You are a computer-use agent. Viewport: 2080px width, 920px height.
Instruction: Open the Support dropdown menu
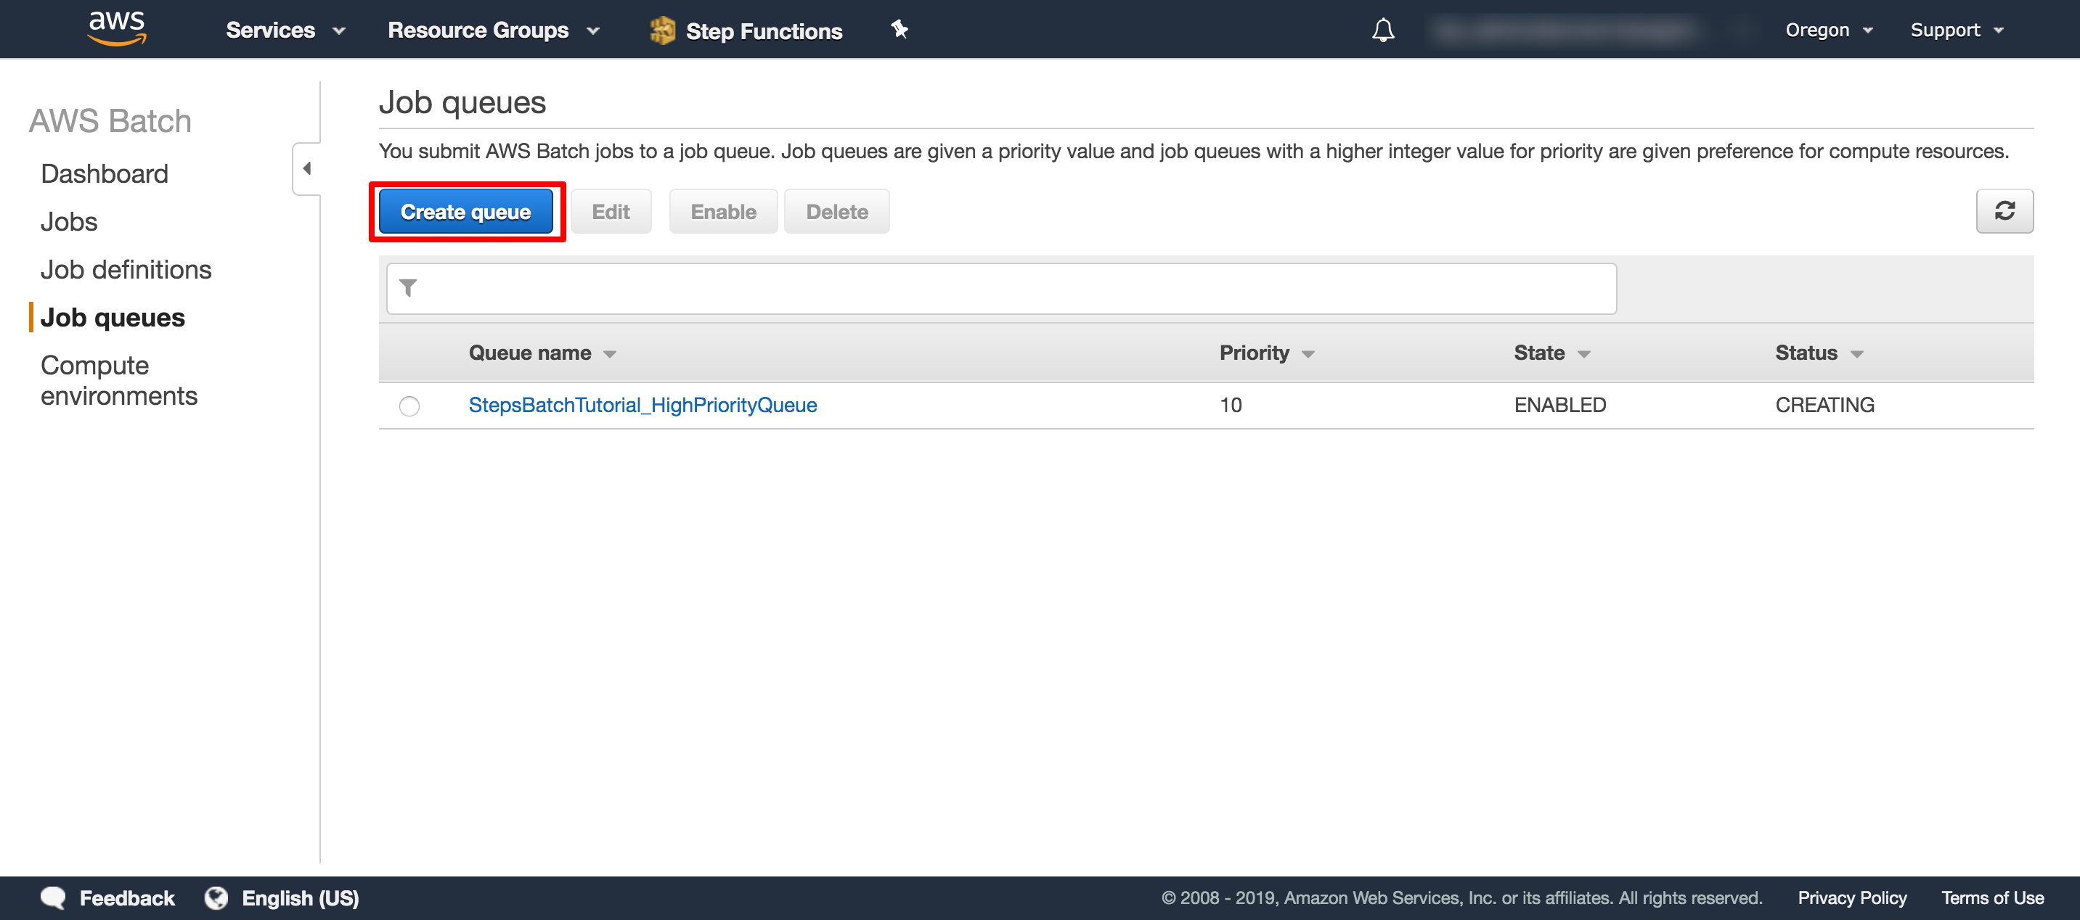pos(1957,30)
